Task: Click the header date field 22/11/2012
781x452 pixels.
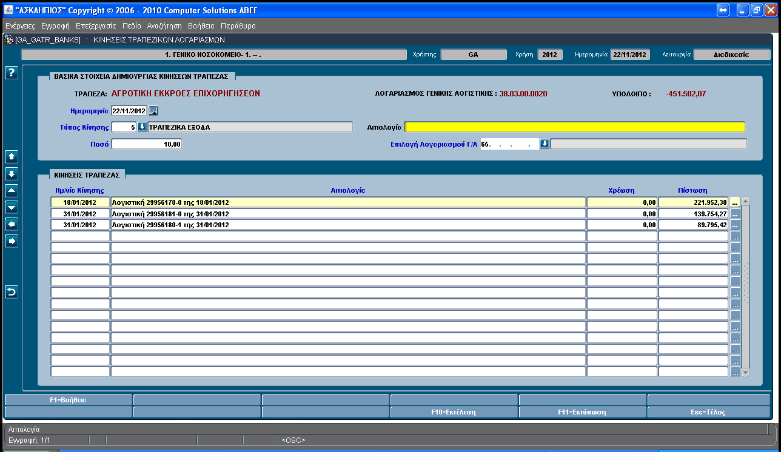Action: click(630, 55)
